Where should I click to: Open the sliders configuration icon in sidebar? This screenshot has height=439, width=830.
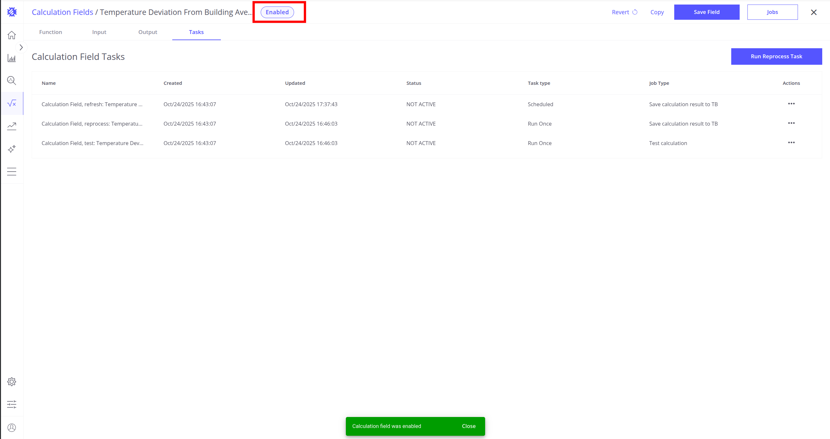pos(12,404)
